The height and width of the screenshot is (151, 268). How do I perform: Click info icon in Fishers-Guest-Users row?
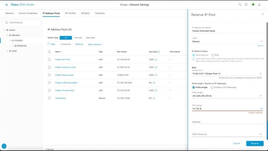pos(156,75)
